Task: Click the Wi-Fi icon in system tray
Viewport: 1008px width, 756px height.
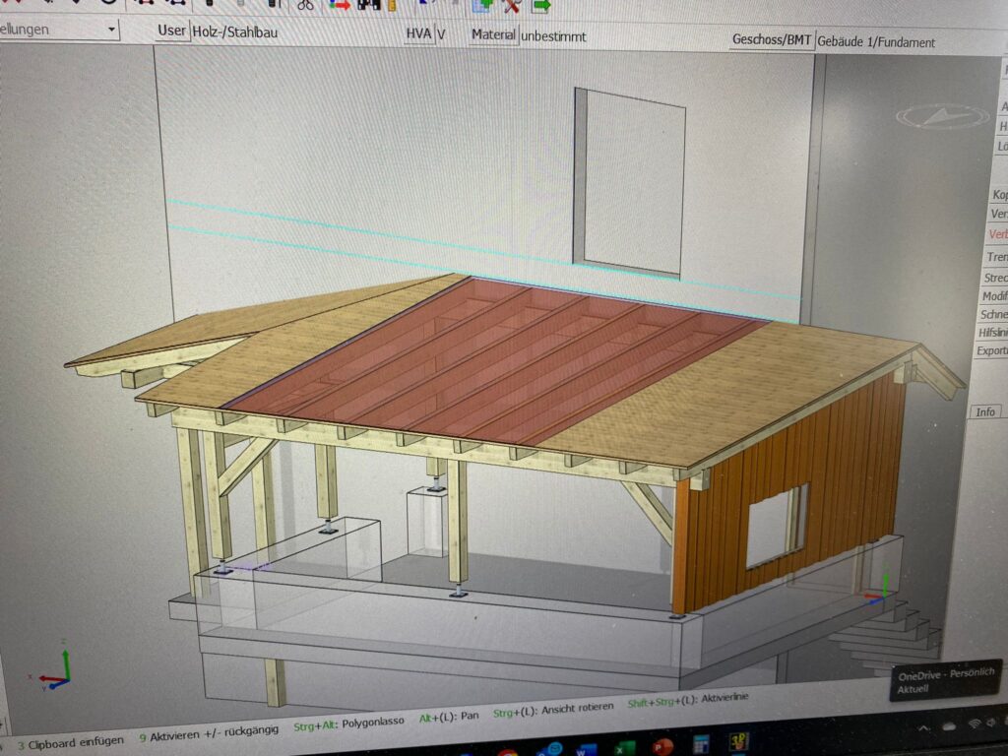Action: pyautogui.click(x=975, y=724)
